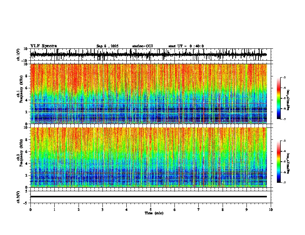
Task: Click the 'VLF Spectra' title text
Action: [44, 46]
